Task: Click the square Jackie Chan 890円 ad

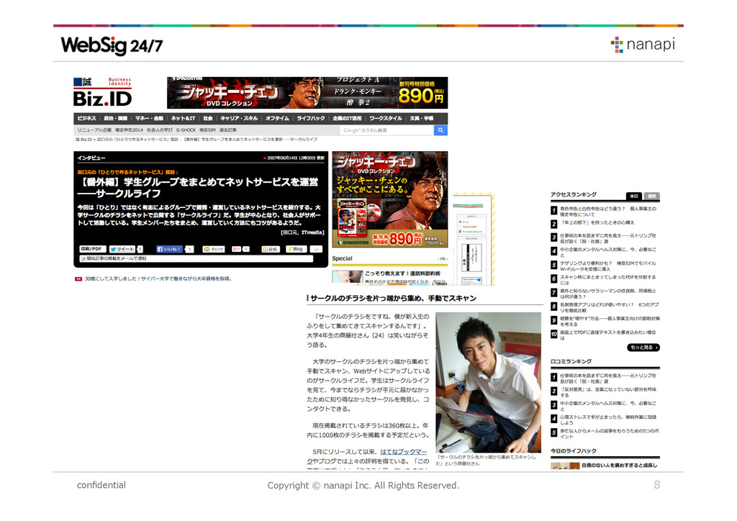Action: pos(390,199)
